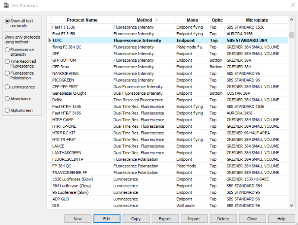The width and height of the screenshot is (298, 225).
Task: Select the HTRF CAMP protocol
Action: click(63, 120)
